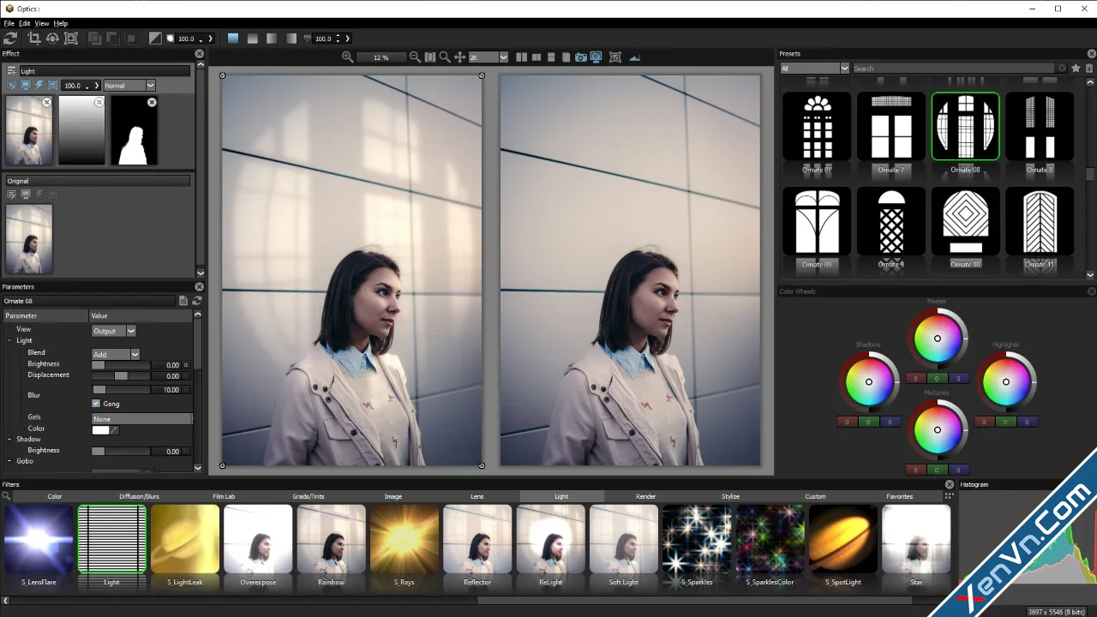Open the File menu

tap(9, 23)
